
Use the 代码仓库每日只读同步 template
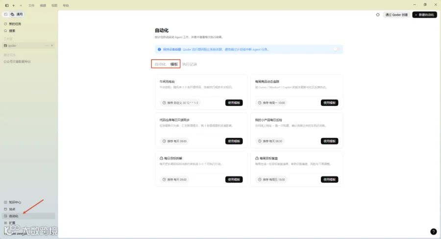coord(234,141)
